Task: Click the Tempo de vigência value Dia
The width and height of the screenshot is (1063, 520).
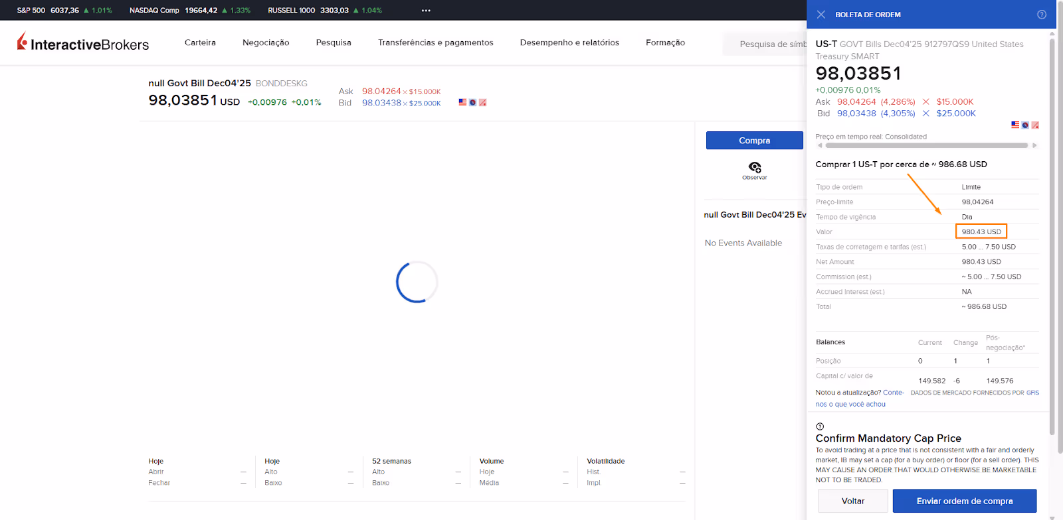Action: [x=967, y=217]
